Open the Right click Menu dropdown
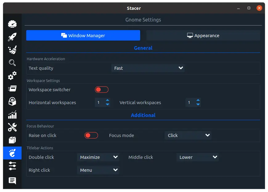Viewport: 268px width, 192px height. 98,170
